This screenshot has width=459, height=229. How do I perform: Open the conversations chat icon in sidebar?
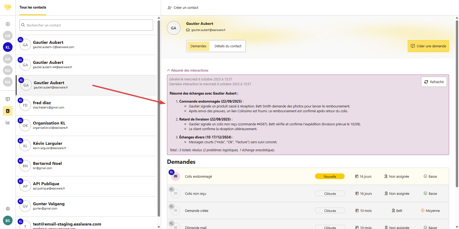click(8, 99)
